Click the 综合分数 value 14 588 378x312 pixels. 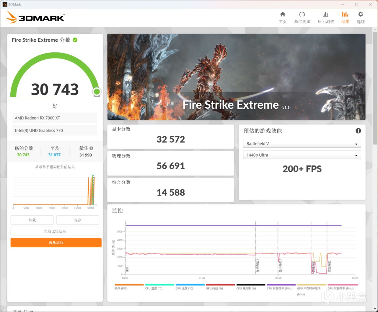[171, 192]
